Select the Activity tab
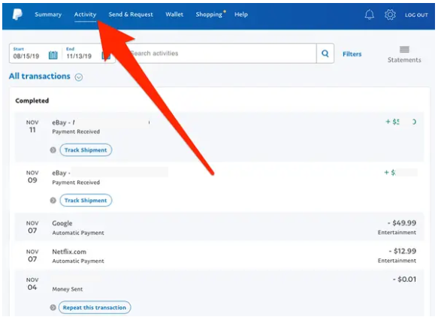 point(85,14)
